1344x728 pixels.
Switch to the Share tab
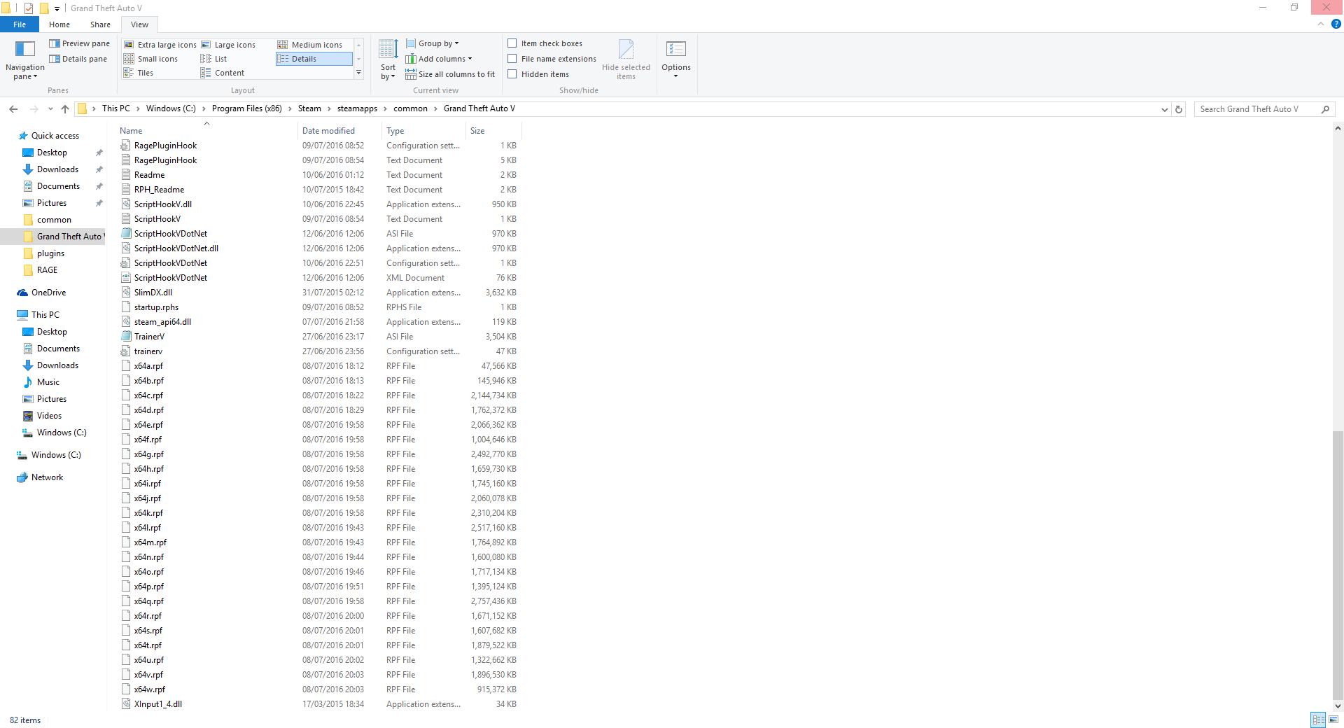pyautogui.click(x=100, y=24)
